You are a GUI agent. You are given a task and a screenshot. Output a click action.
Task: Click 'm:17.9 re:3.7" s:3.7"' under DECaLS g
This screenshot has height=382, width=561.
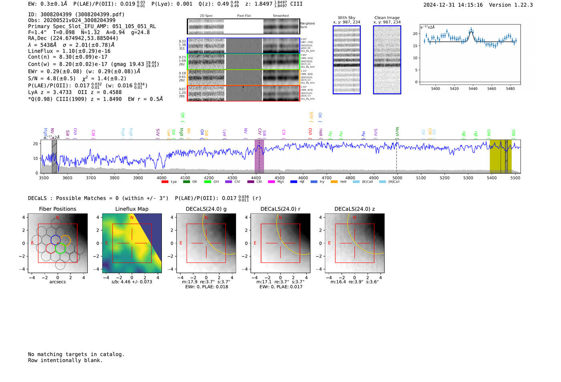click(x=206, y=282)
